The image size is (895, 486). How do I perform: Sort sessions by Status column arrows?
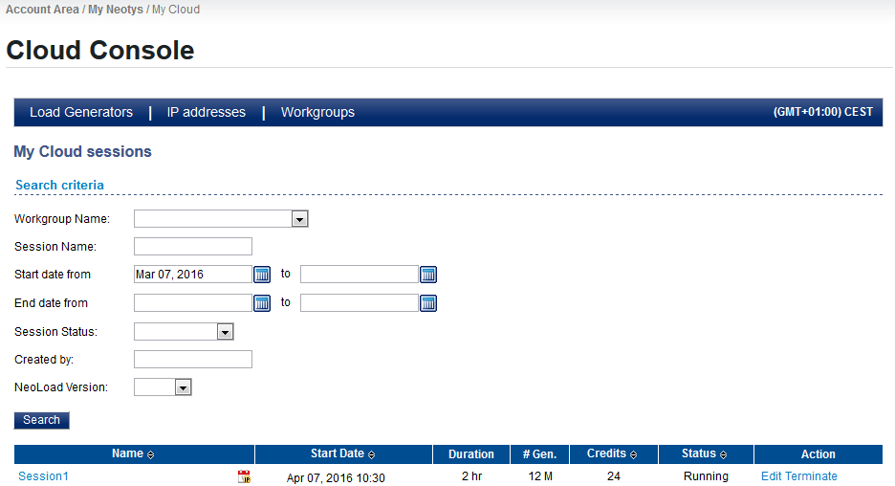point(723,454)
